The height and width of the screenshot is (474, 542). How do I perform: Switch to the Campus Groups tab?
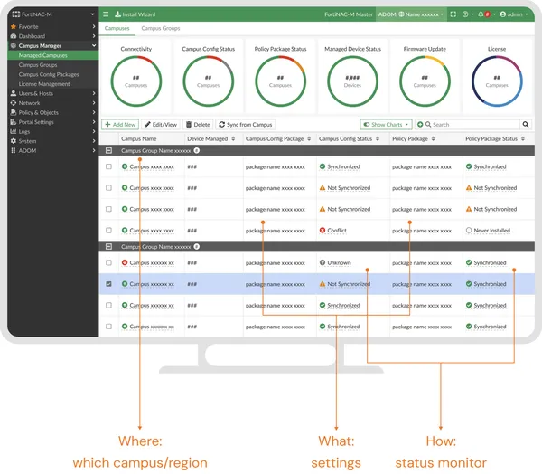click(x=161, y=28)
